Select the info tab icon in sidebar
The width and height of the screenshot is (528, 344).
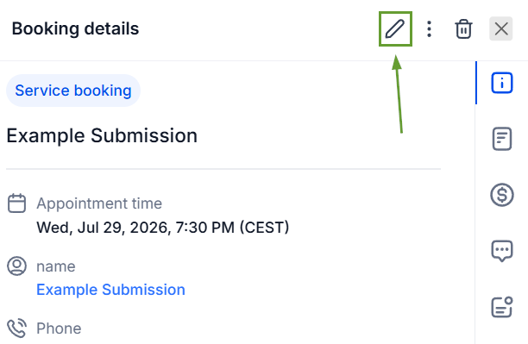(502, 83)
